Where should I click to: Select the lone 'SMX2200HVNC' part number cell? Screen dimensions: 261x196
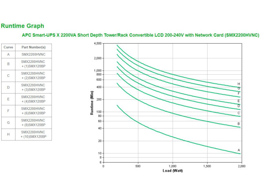(x=33, y=54)
